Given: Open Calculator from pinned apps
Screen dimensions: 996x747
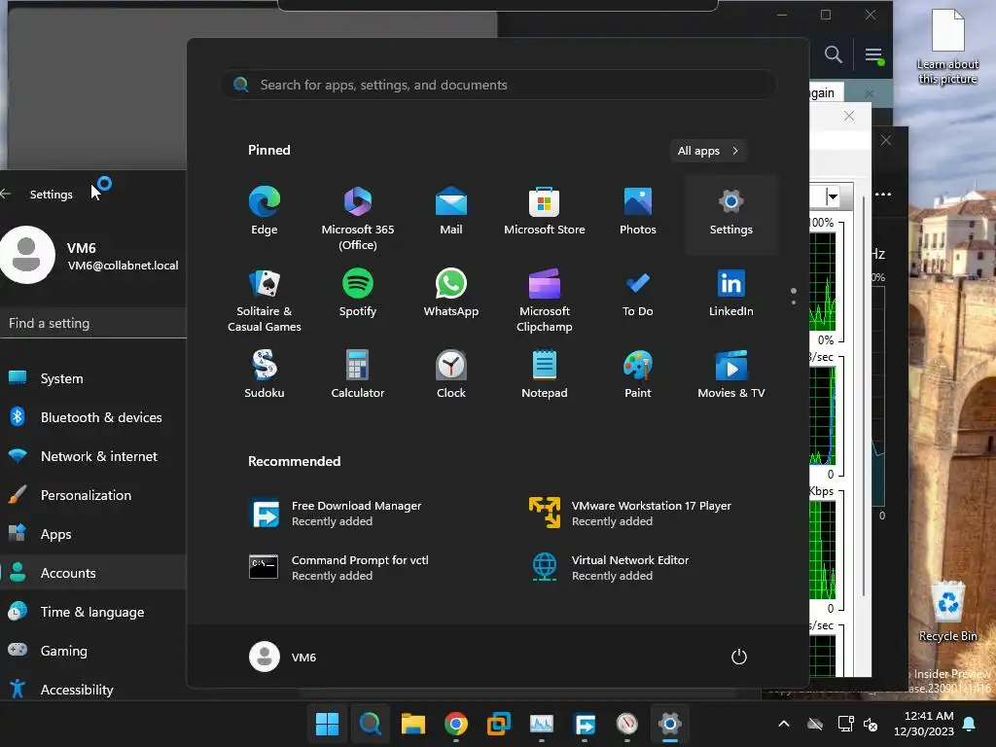Looking at the screenshot, I should (x=358, y=374).
